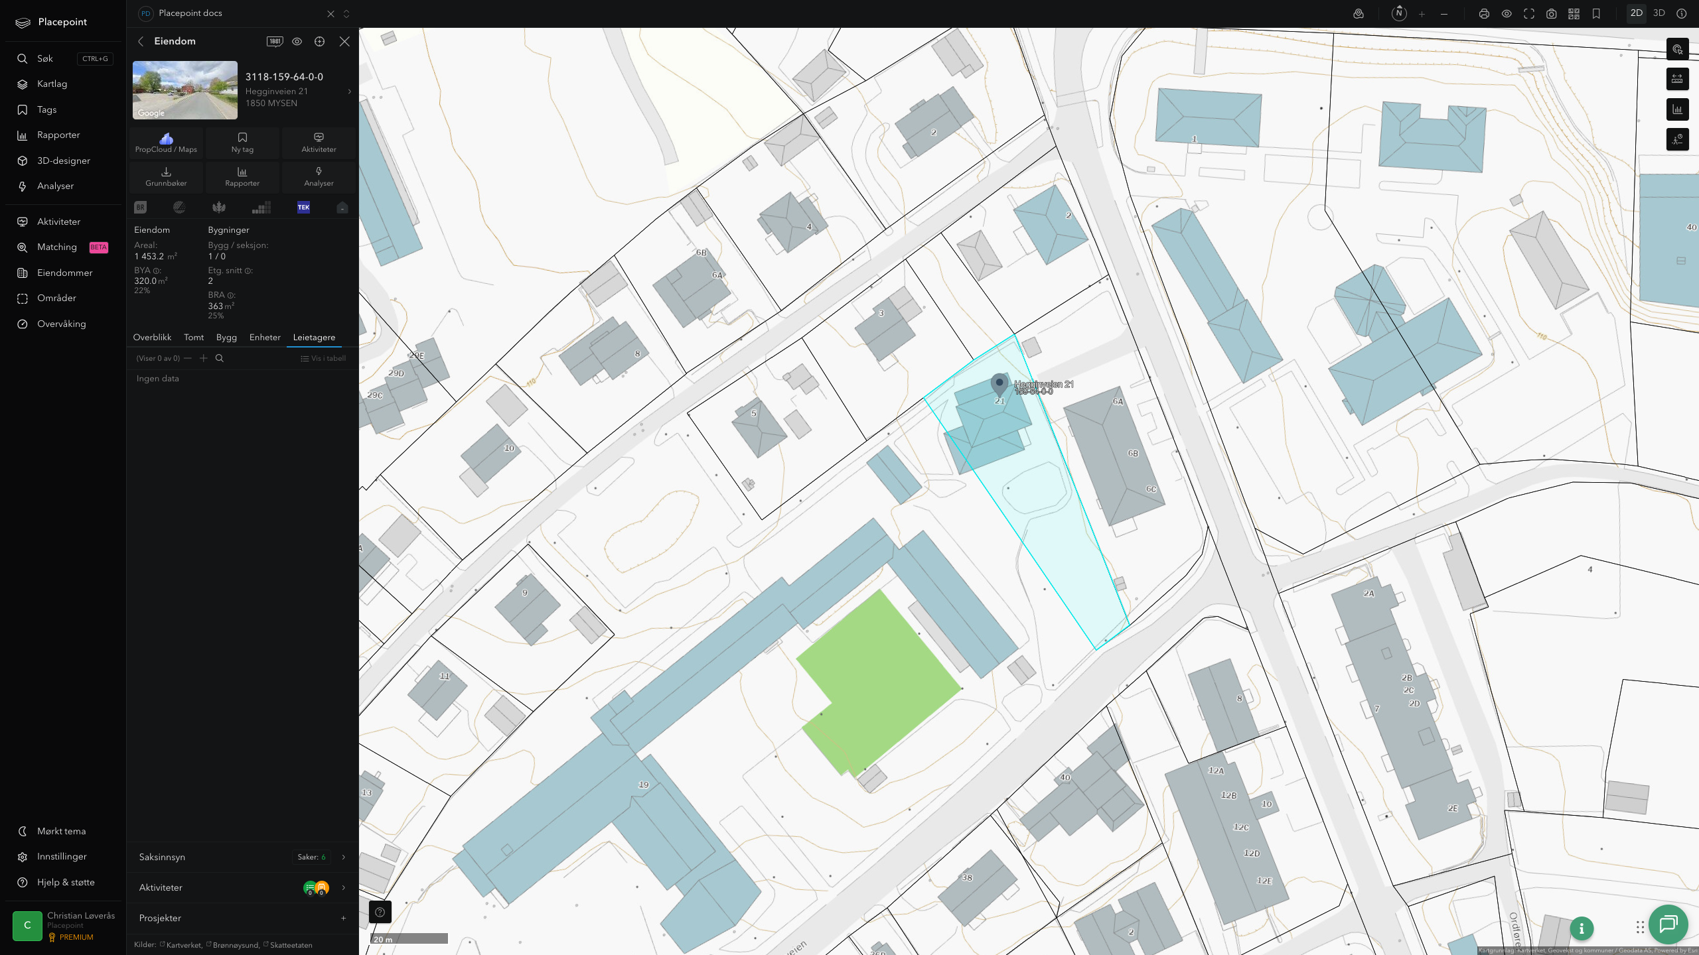Switch to the Enheter tab
Viewport: 1699px width, 955px height.
(x=265, y=338)
